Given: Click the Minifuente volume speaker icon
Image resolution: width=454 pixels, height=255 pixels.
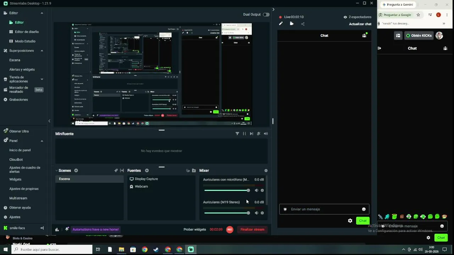Looking at the screenshot, I should click(266, 134).
